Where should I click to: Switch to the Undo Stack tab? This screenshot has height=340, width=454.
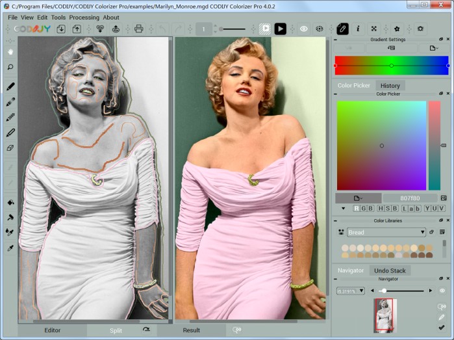[390, 270]
